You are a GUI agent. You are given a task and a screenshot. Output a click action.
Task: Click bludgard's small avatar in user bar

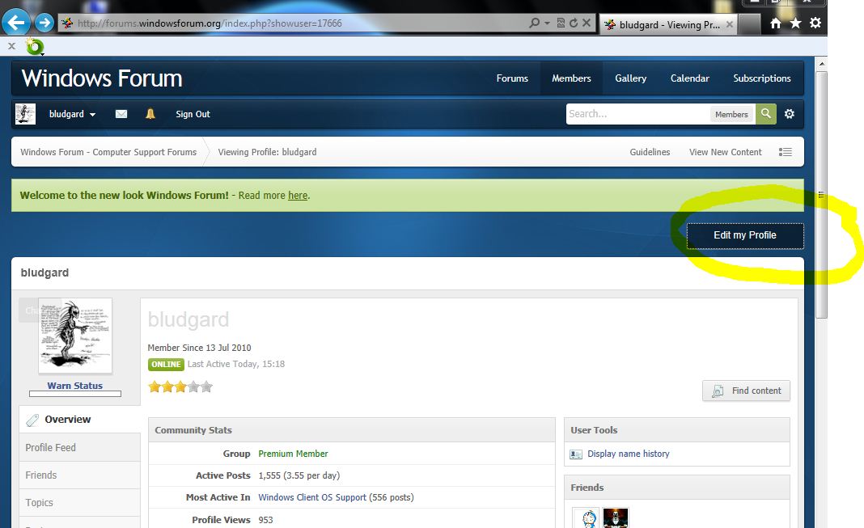[x=25, y=114]
